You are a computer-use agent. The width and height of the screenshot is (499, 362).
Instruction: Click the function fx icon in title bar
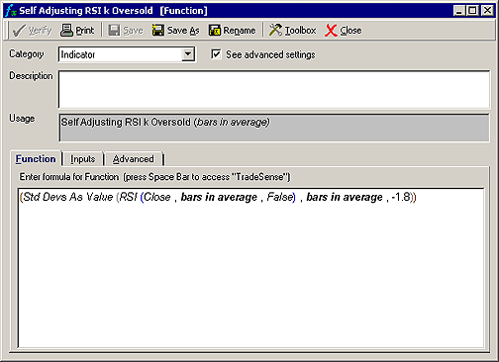coord(11,11)
